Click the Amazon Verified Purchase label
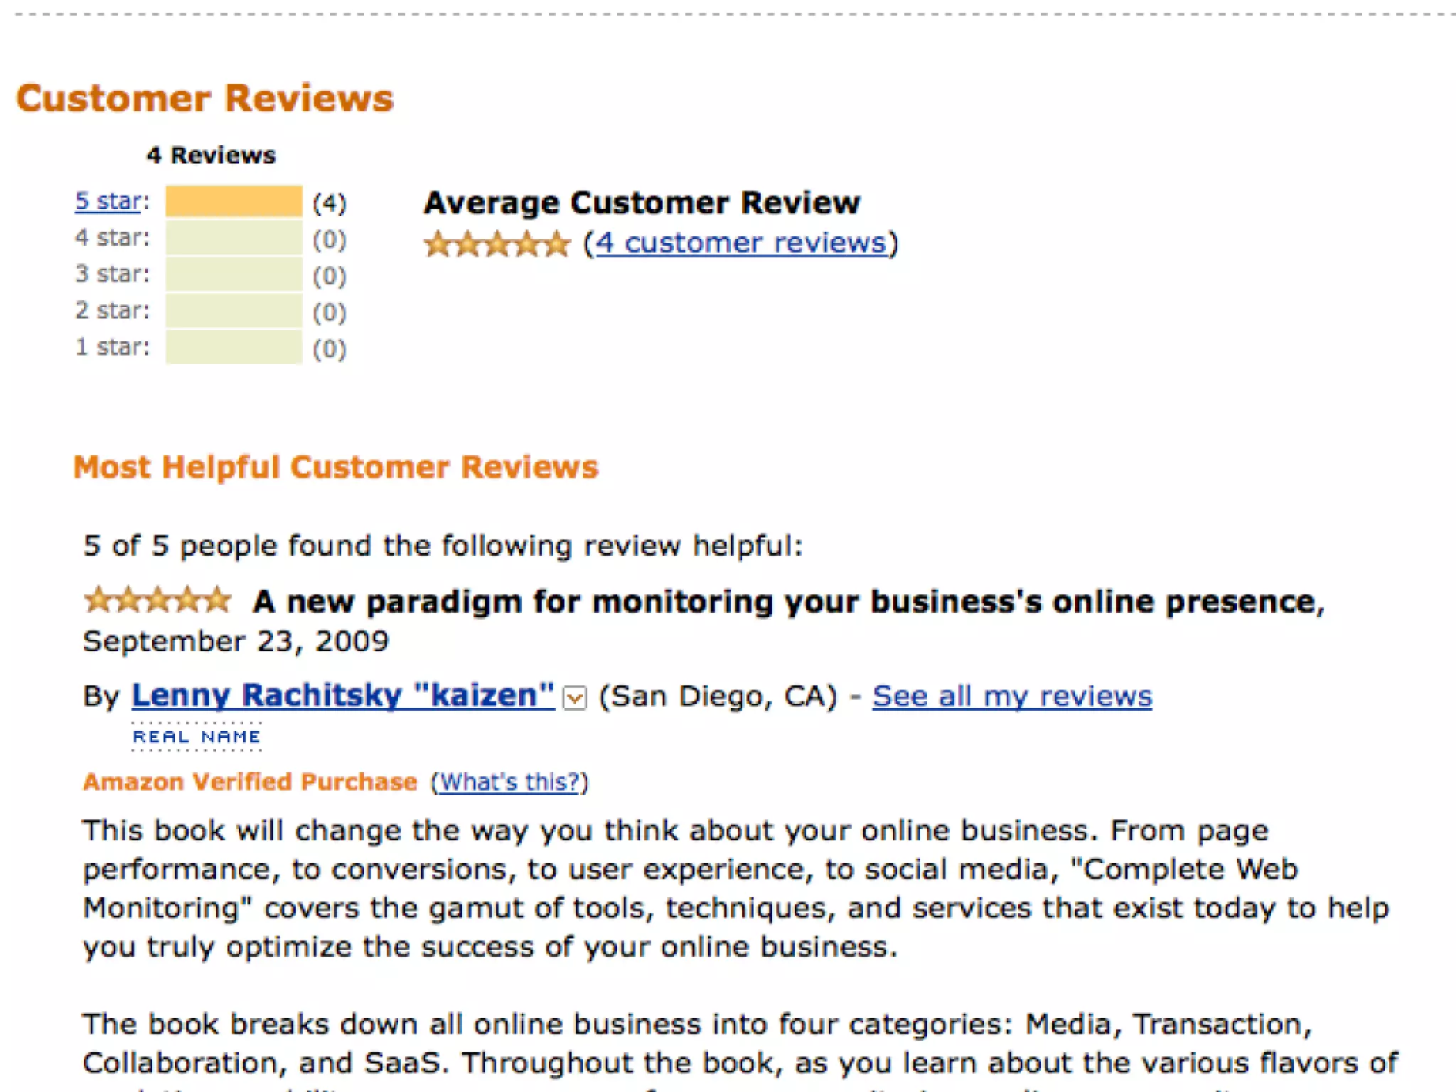This screenshot has width=1456, height=1092. [x=250, y=782]
